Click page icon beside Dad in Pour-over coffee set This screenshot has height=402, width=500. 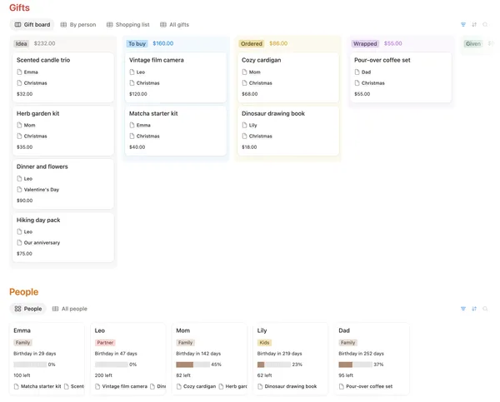(x=357, y=72)
